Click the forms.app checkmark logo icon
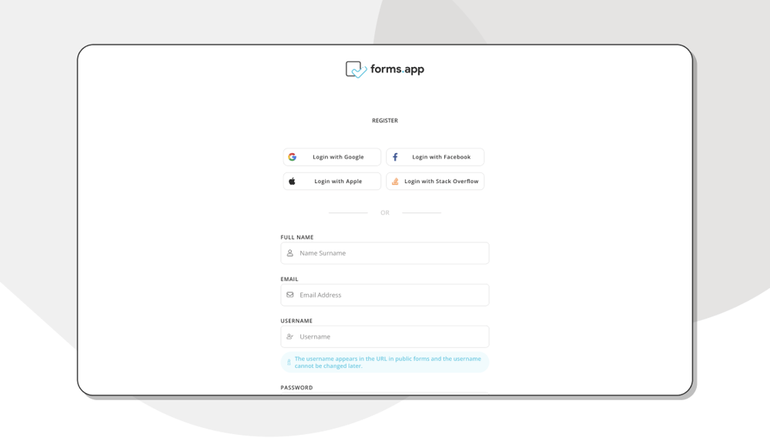 tap(356, 69)
